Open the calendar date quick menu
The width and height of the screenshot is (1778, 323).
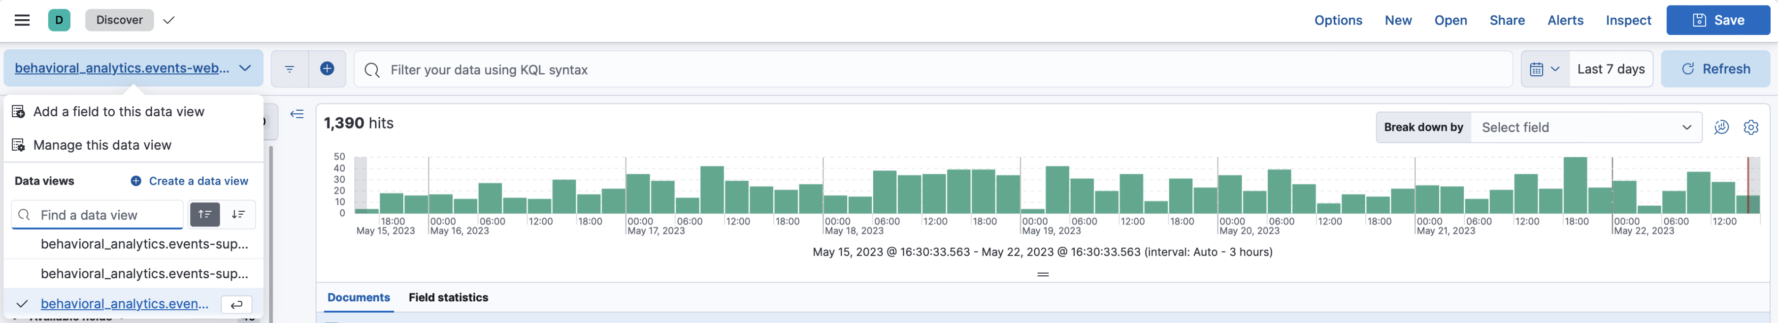click(1545, 69)
